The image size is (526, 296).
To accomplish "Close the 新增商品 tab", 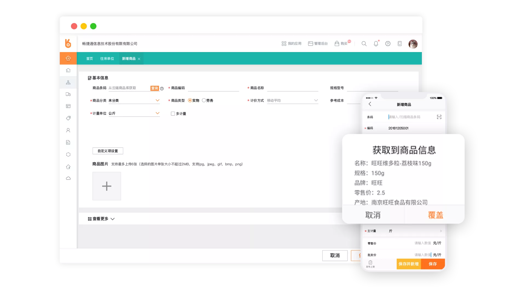I will (139, 59).
